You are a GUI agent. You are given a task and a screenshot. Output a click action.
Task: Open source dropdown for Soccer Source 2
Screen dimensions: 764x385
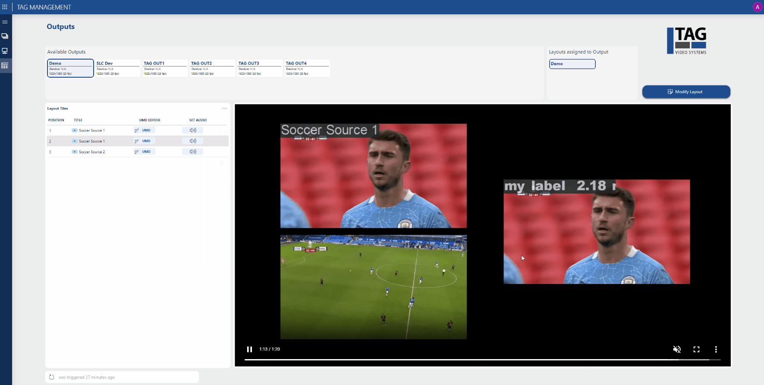(x=75, y=152)
